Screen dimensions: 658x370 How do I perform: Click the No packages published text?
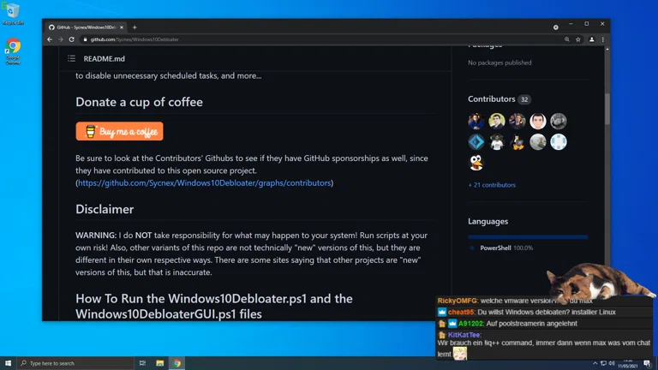point(499,63)
